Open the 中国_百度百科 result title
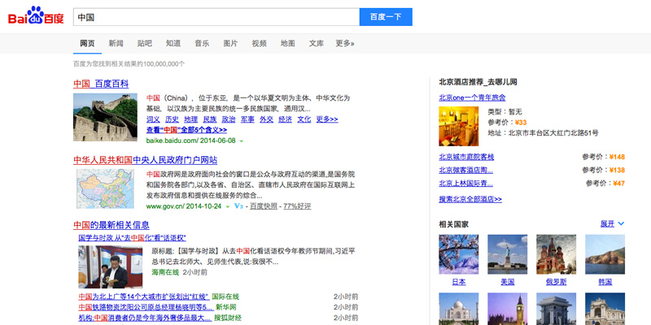651x325 pixels. point(101,84)
